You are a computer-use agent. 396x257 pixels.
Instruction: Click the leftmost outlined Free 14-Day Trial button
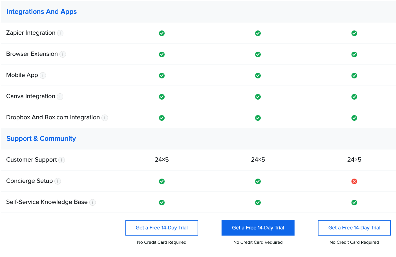point(162,228)
